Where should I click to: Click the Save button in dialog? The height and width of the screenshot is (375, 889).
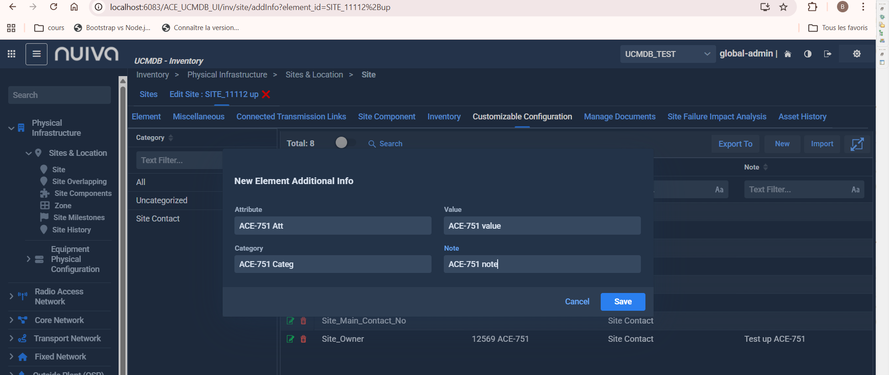[623, 302]
